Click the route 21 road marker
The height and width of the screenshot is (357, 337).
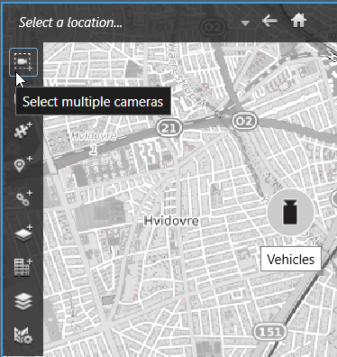click(x=169, y=128)
